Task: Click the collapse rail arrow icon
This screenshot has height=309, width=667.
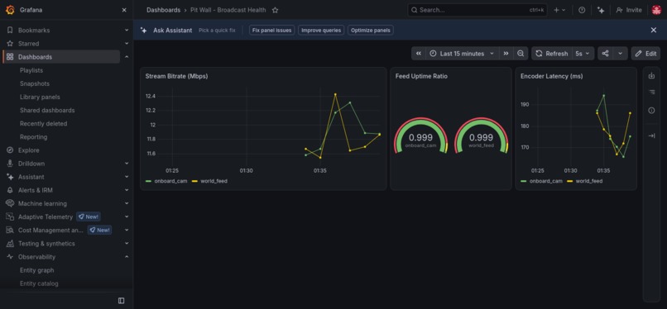Action: coord(651,135)
